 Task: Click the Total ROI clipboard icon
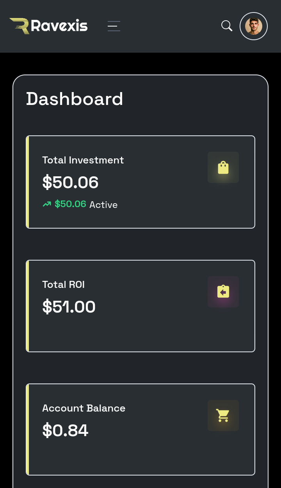(223, 292)
